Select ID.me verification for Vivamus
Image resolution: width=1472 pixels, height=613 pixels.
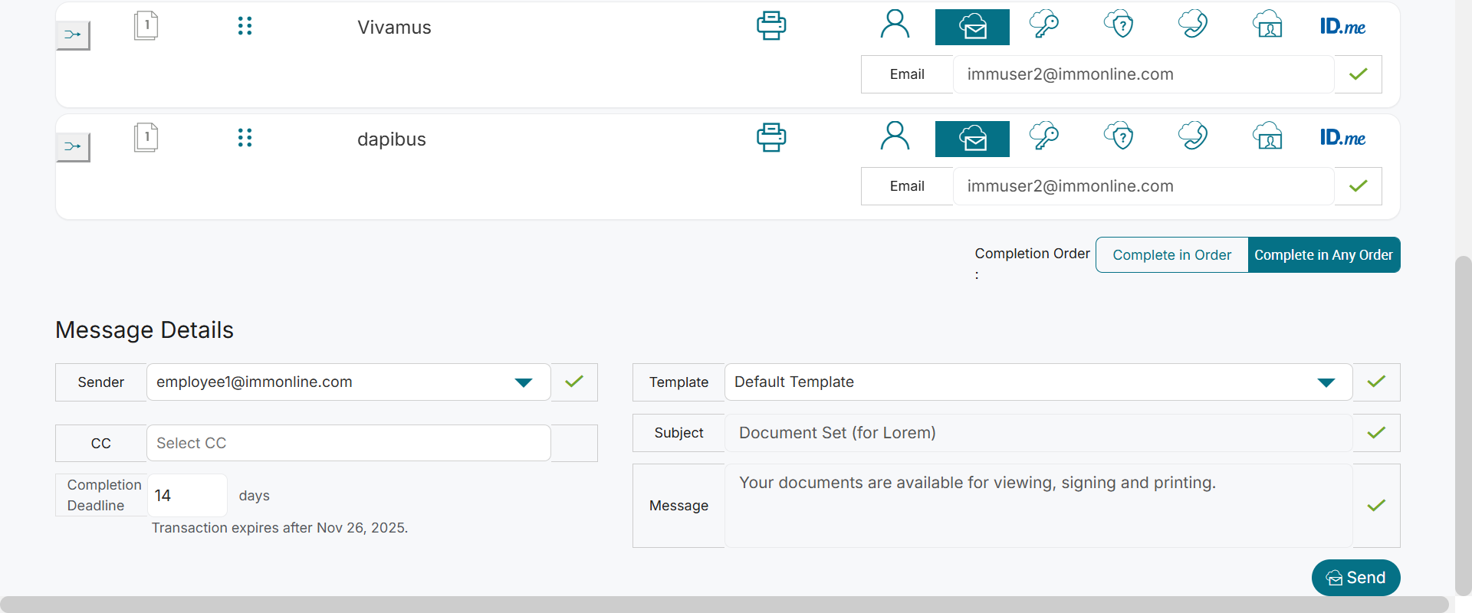(1342, 27)
